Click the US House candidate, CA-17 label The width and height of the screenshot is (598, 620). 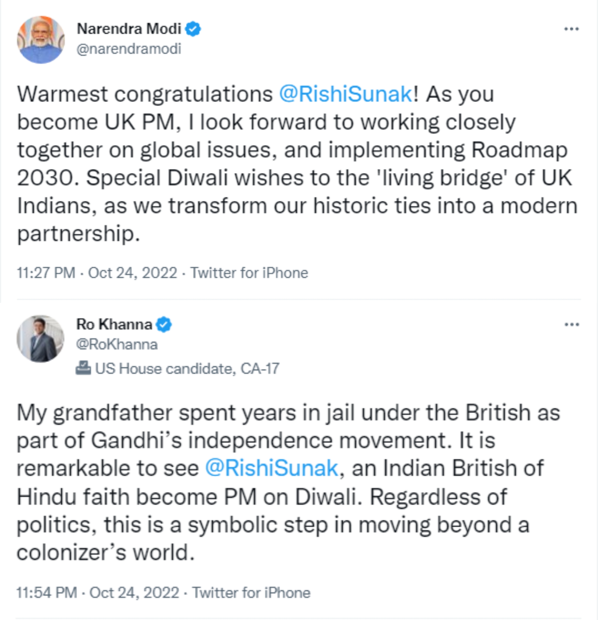(x=187, y=368)
